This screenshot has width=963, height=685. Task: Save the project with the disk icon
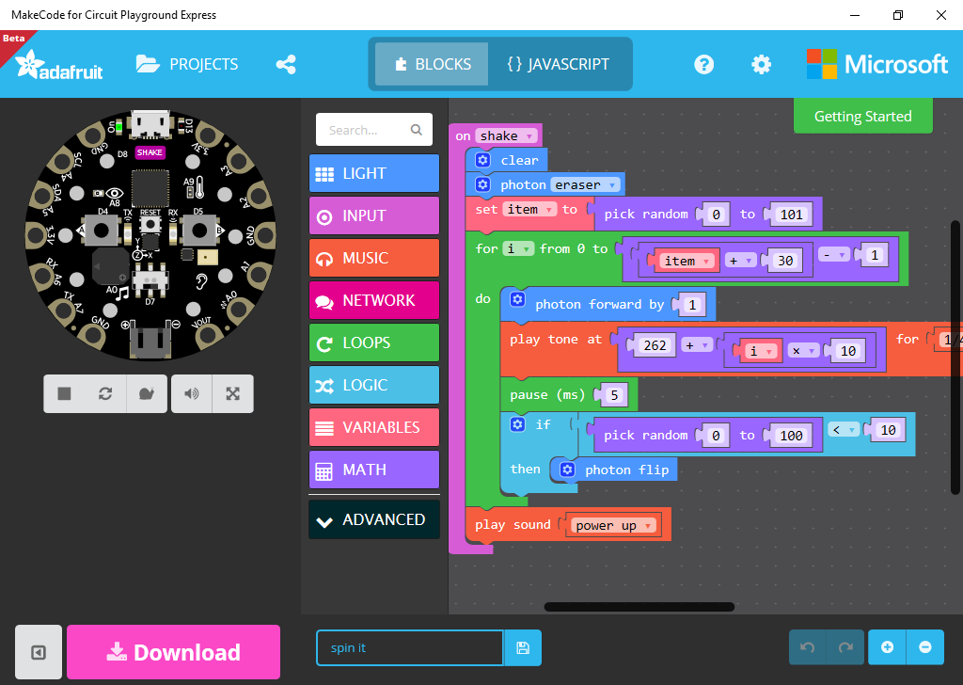[x=523, y=647]
